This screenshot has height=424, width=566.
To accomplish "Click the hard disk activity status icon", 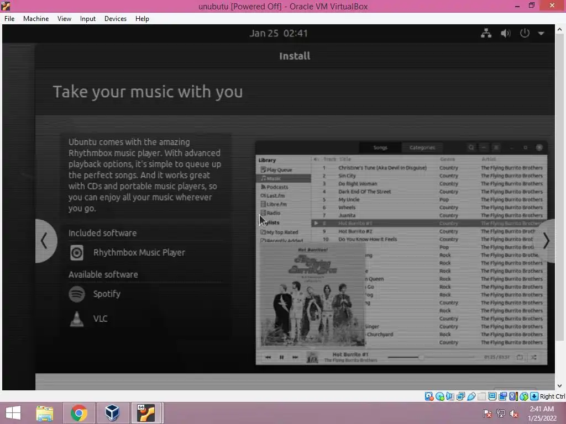I will click(429, 396).
